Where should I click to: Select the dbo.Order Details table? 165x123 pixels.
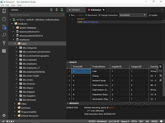coord(31,76)
